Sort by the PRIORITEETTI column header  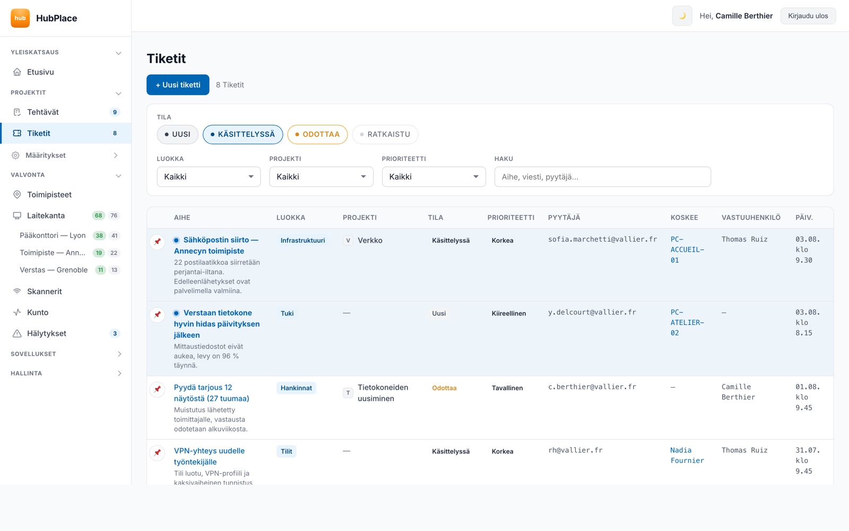[x=511, y=218]
